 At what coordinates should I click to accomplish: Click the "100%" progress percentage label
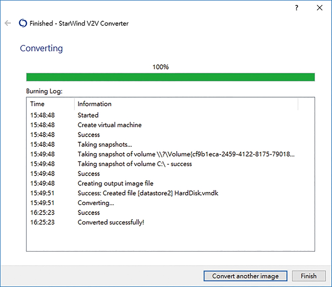coord(161,67)
